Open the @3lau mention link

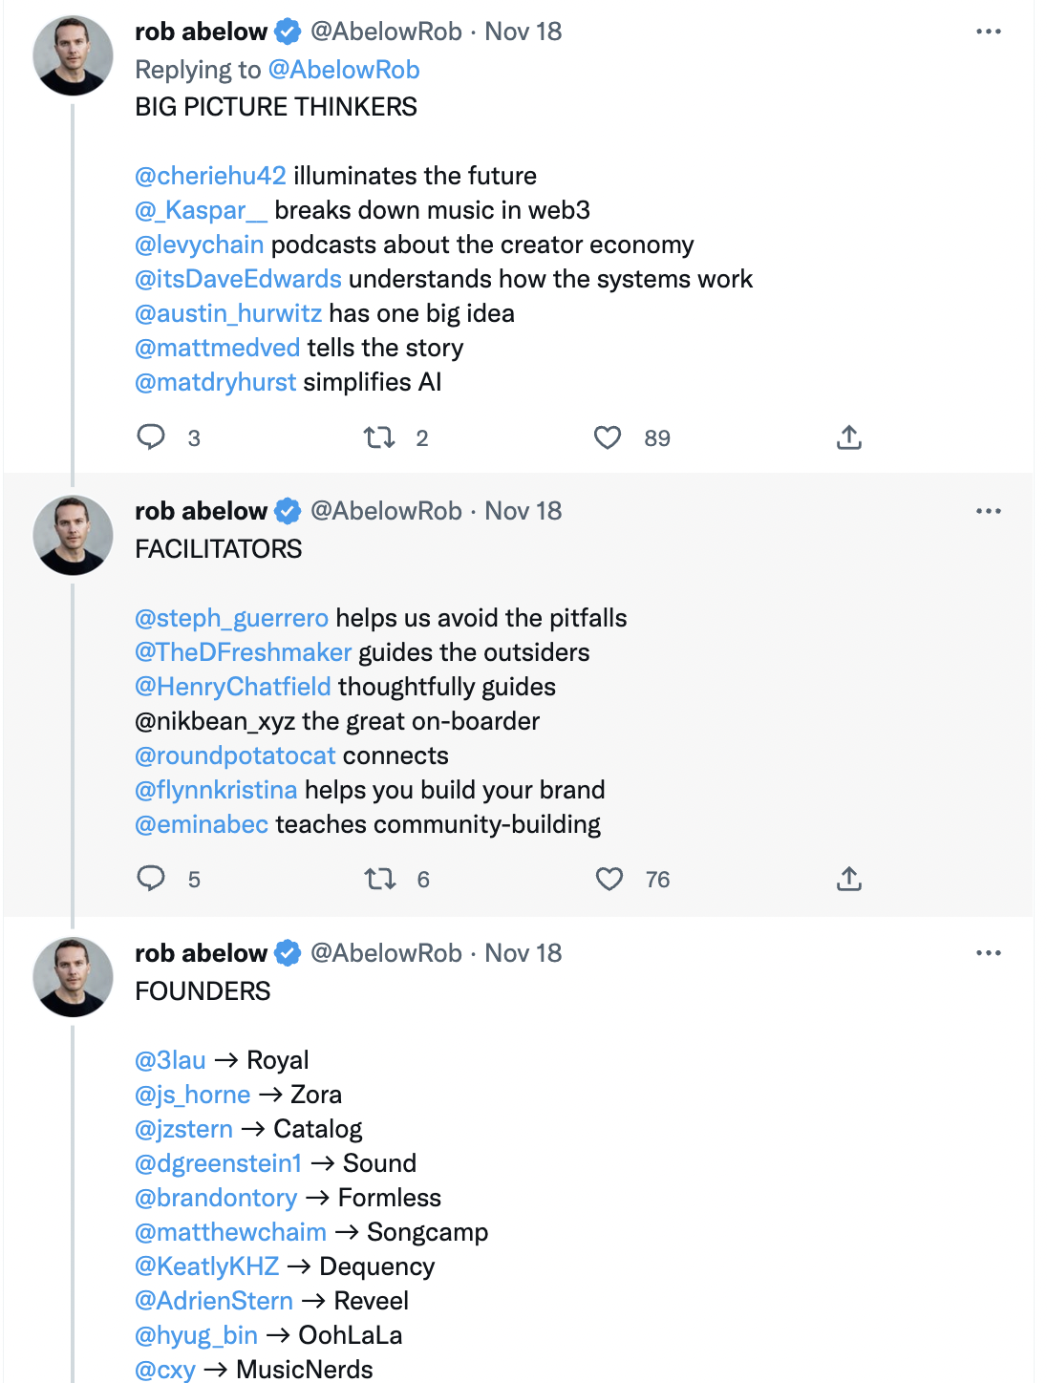170,1060
